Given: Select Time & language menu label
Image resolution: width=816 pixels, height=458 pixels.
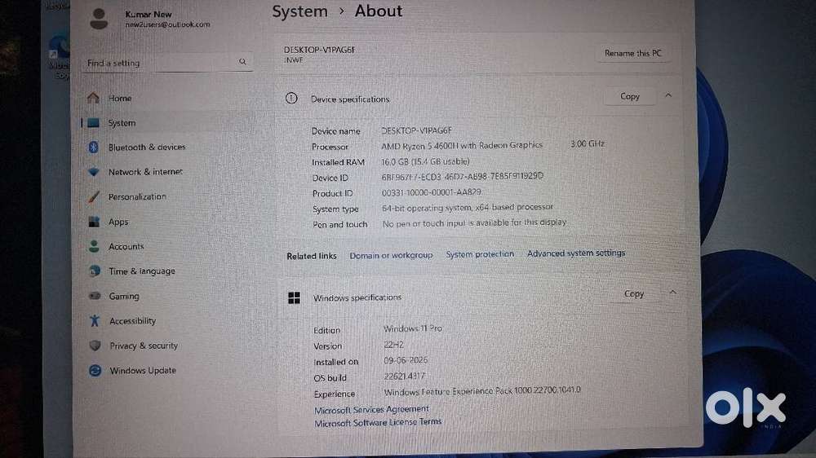Looking at the screenshot, I should coord(142,271).
